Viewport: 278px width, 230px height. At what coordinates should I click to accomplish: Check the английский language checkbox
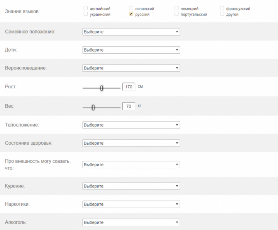[85, 8]
